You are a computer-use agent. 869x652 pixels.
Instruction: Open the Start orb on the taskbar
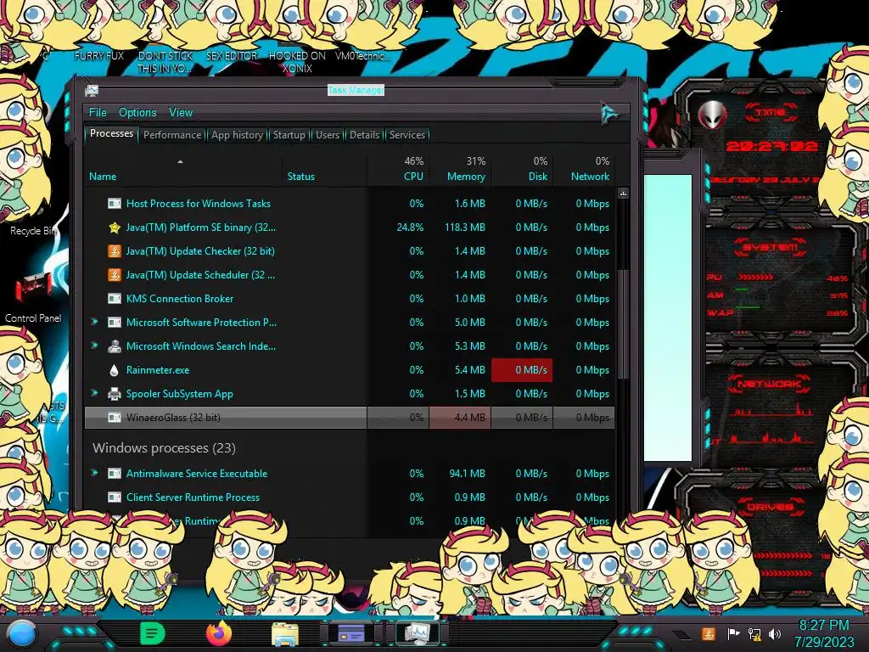tap(22, 633)
